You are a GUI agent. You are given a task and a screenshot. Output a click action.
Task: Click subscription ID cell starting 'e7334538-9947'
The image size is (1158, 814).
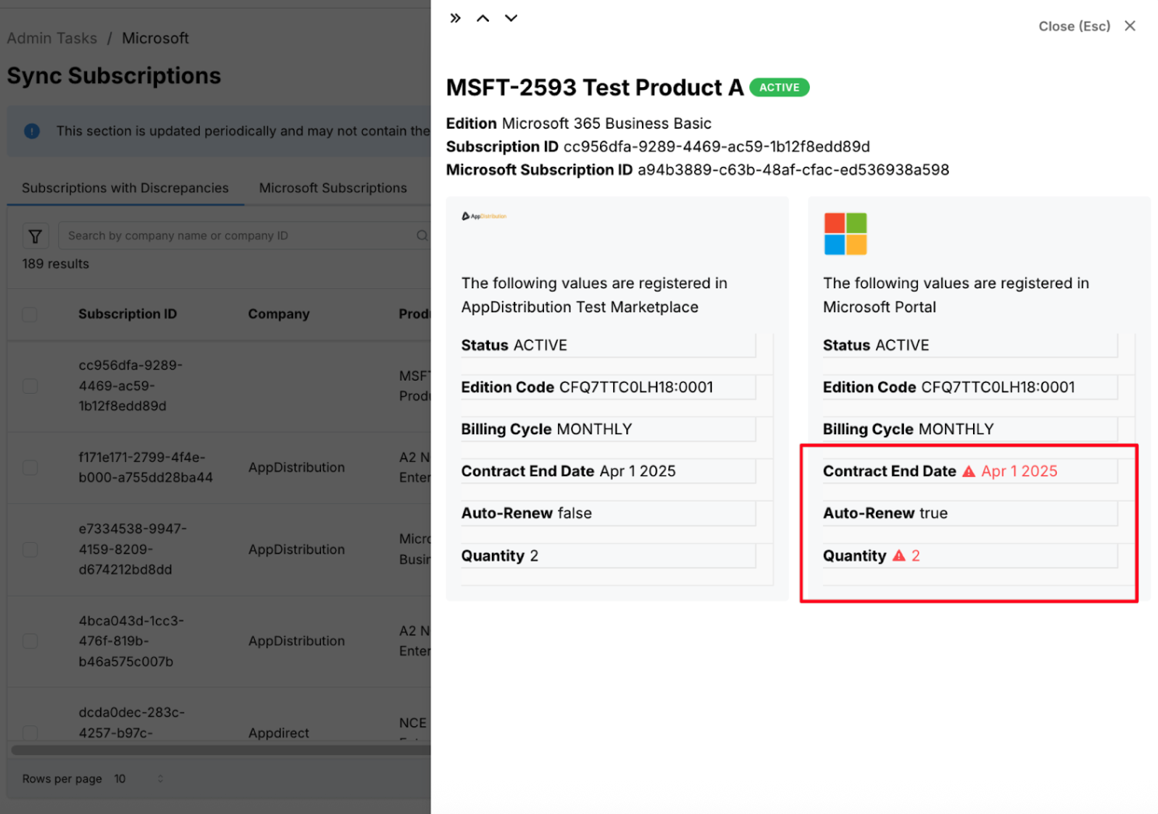133,549
